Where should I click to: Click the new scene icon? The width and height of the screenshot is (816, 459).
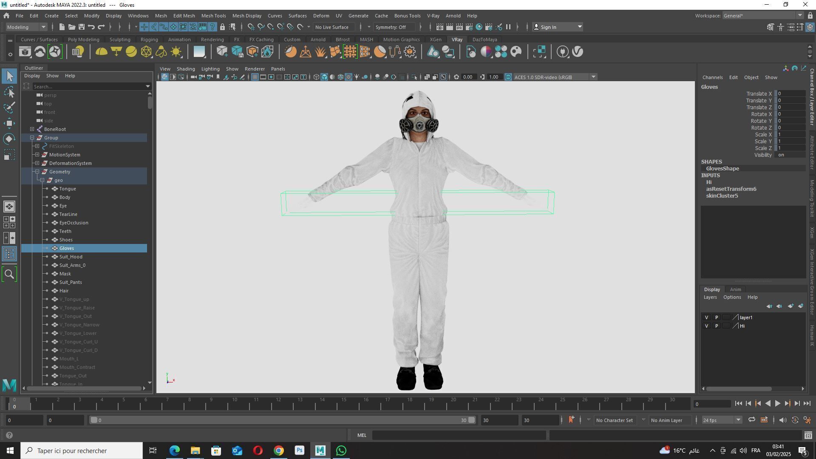pyautogui.click(x=62, y=27)
